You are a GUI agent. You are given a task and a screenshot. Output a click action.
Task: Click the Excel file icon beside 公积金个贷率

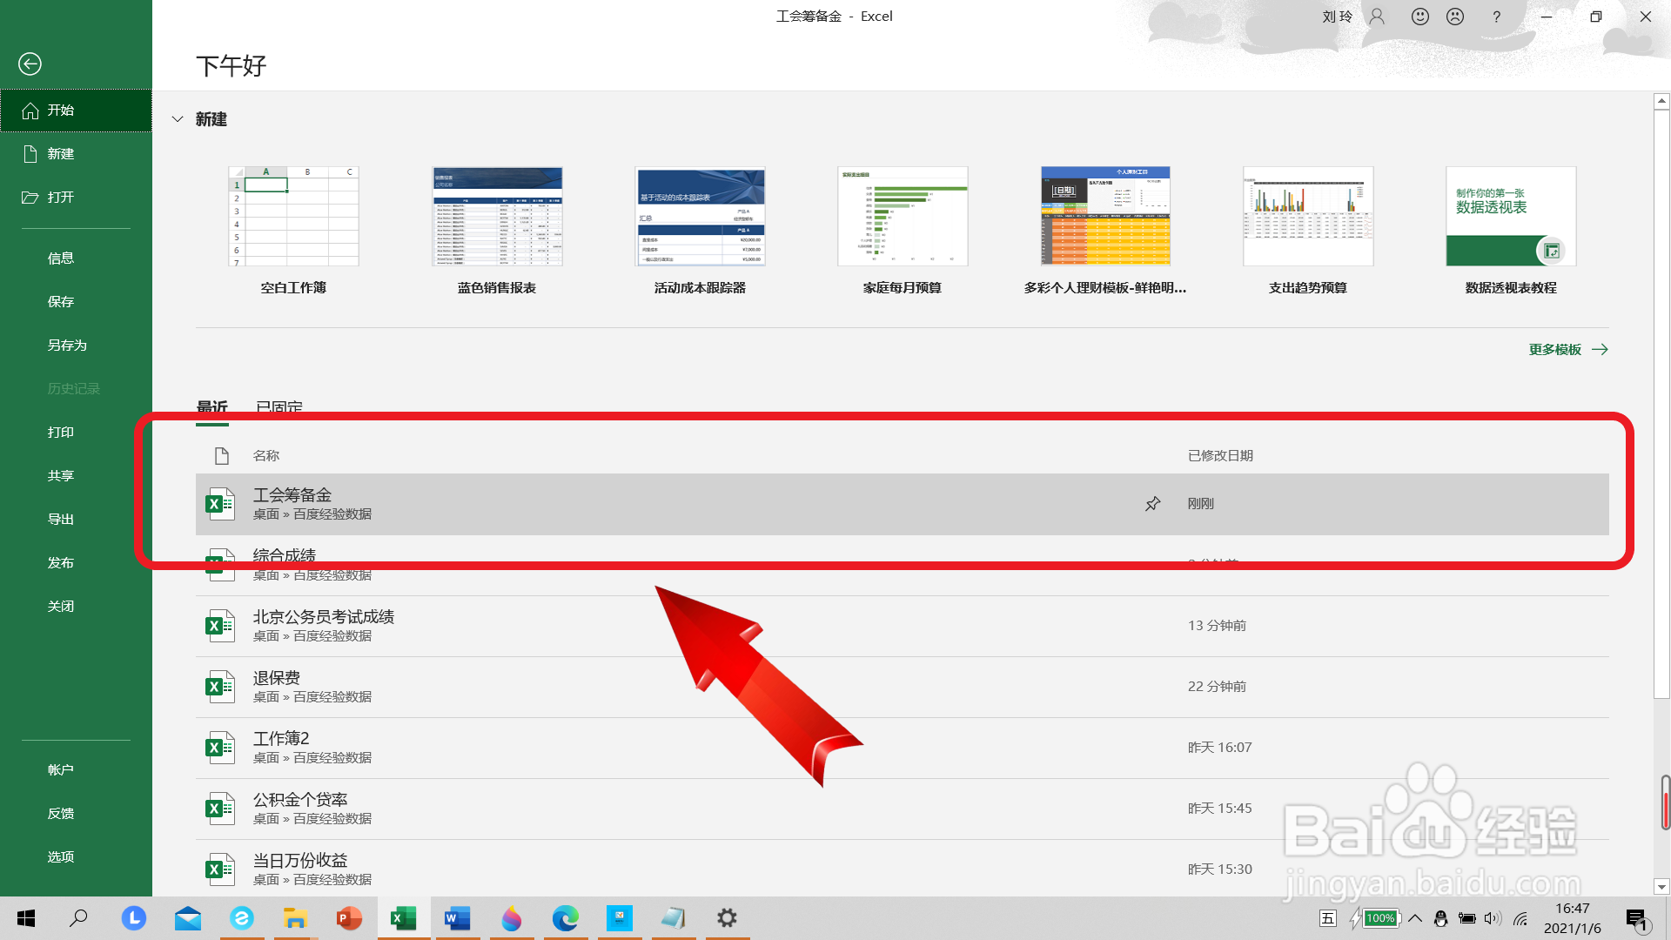(219, 809)
